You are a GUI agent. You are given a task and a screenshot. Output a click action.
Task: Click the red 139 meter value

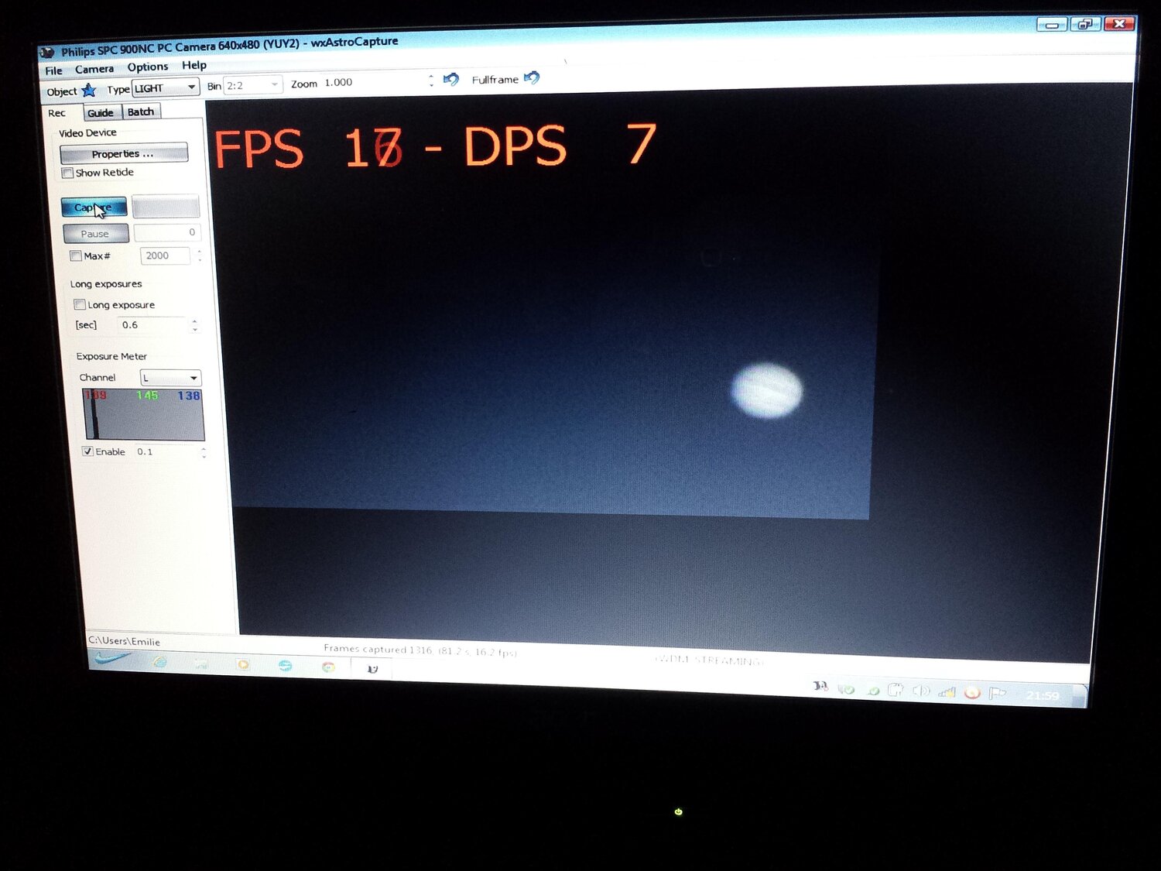[x=96, y=395]
